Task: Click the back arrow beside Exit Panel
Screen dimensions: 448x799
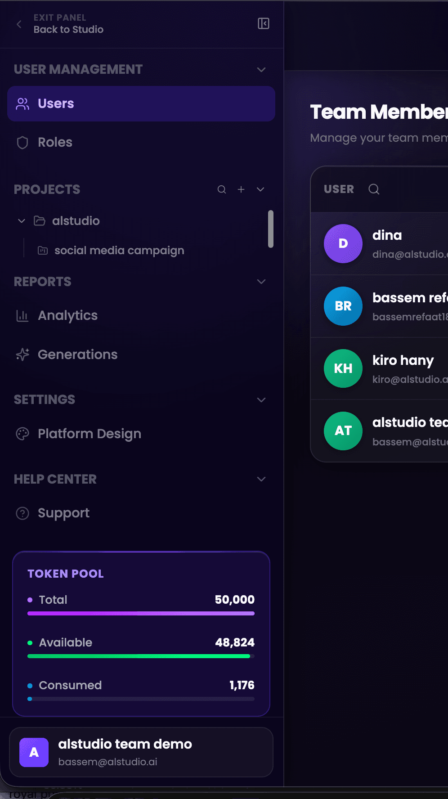Action: click(x=19, y=24)
